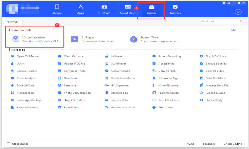Open Social App Backup
Viewport: 249px width, 149px height.
tap(26, 100)
